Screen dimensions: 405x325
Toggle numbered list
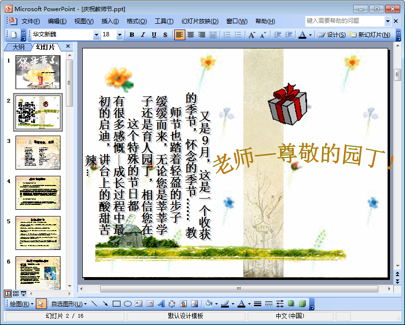pyautogui.click(x=227, y=35)
